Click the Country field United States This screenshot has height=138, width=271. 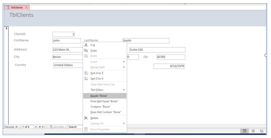pyautogui.click(x=68, y=65)
